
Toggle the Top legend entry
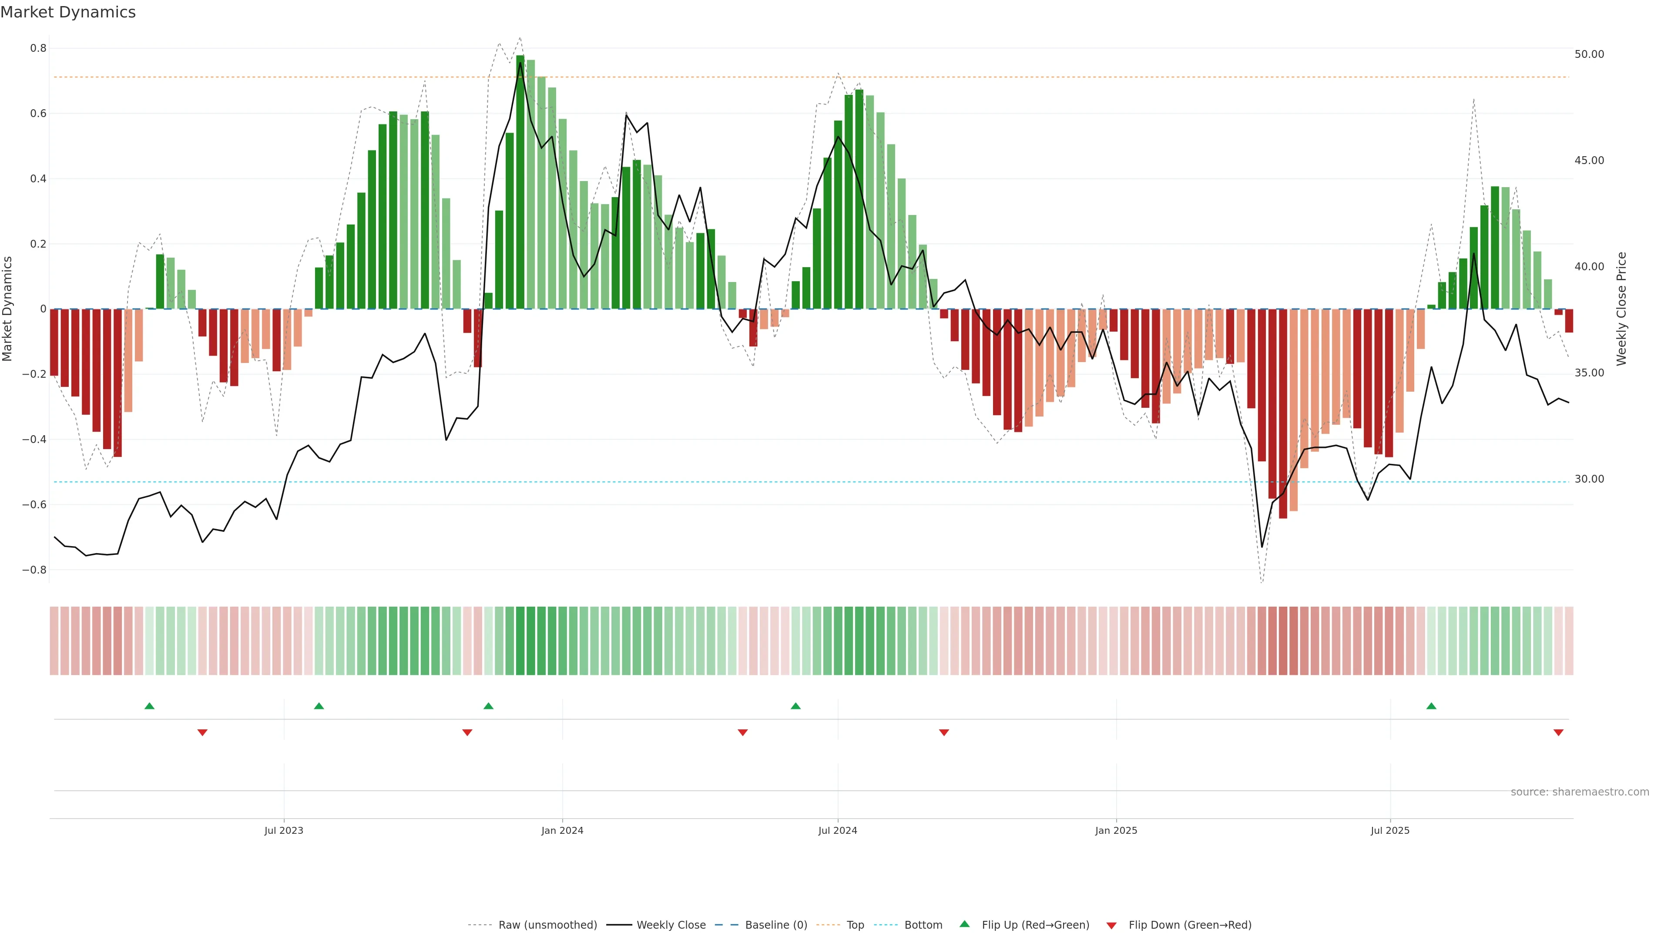[x=855, y=925]
